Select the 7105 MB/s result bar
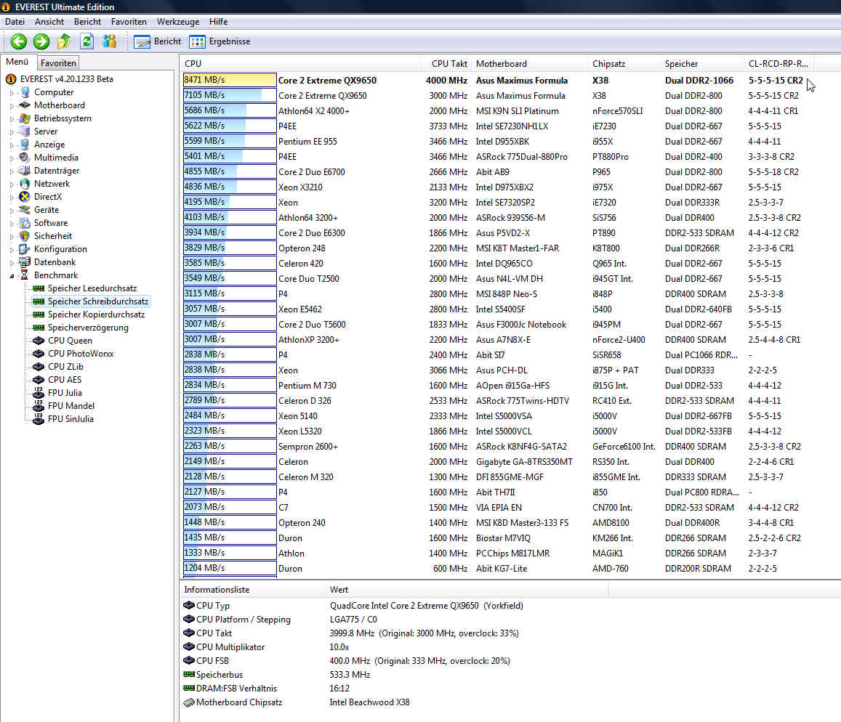Screen dimensions: 841x722 [230, 95]
